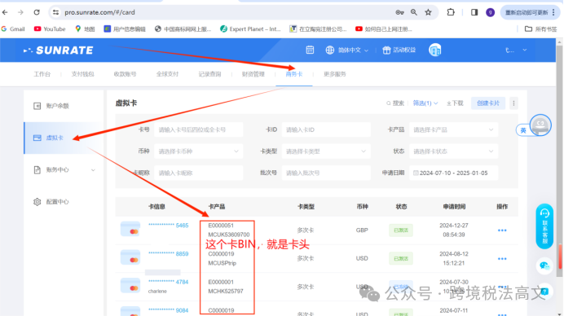Switch to the 记录查询 tab
The image size is (564, 316).
point(209,74)
